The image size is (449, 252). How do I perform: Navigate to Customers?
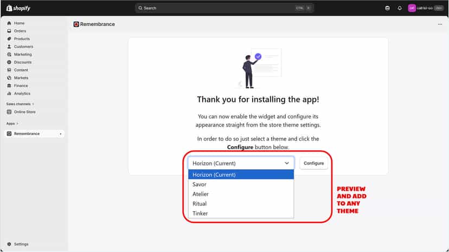point(23,47)
